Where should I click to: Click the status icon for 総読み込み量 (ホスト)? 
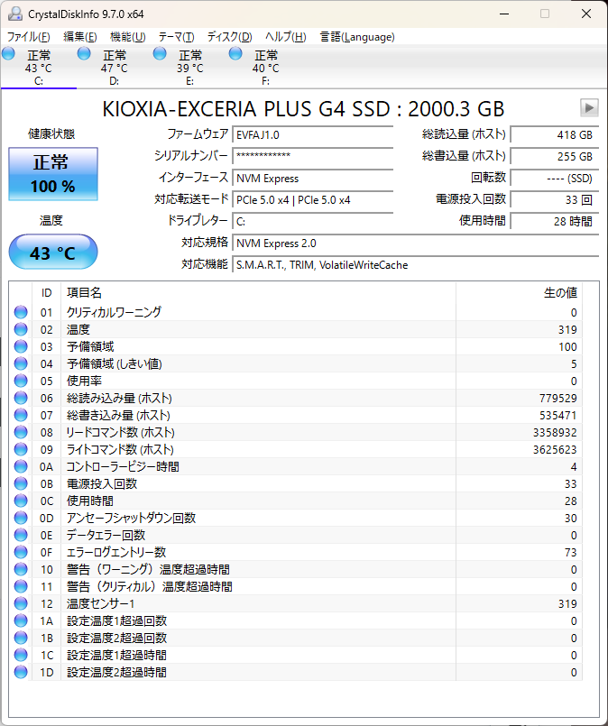pyautogui.click(x=21, y=398)
